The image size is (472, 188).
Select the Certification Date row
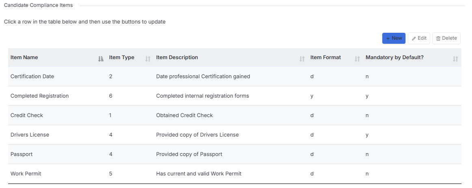235,76
